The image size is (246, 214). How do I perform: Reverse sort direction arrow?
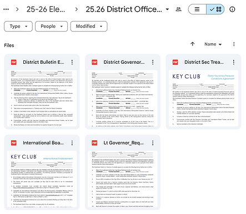pos(193,44)
